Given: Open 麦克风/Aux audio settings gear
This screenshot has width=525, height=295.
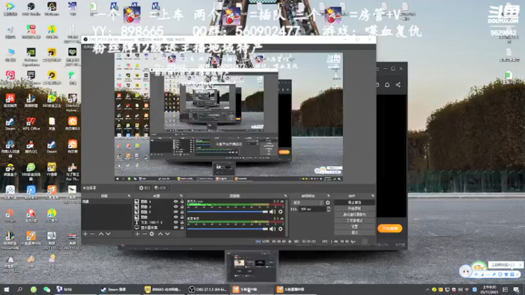Looking at the screenshot, I should click(281, 211).
